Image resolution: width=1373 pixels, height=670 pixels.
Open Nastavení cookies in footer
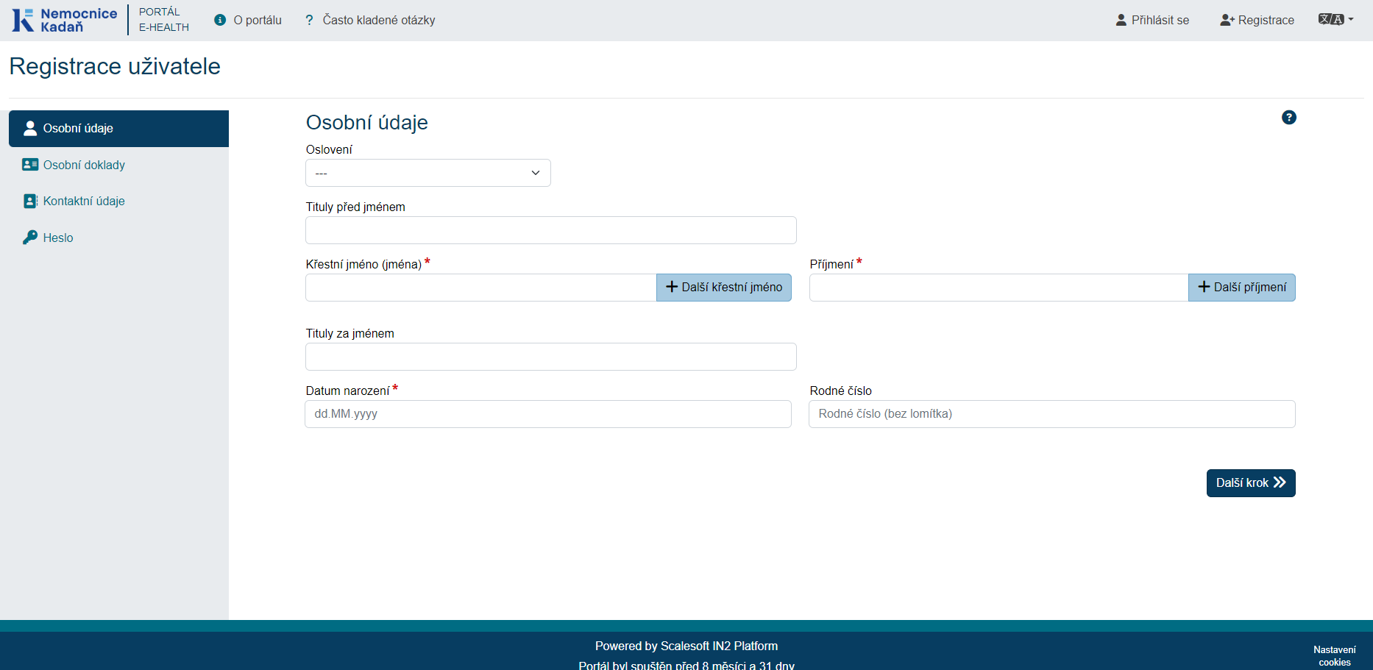click(1334, 656)
